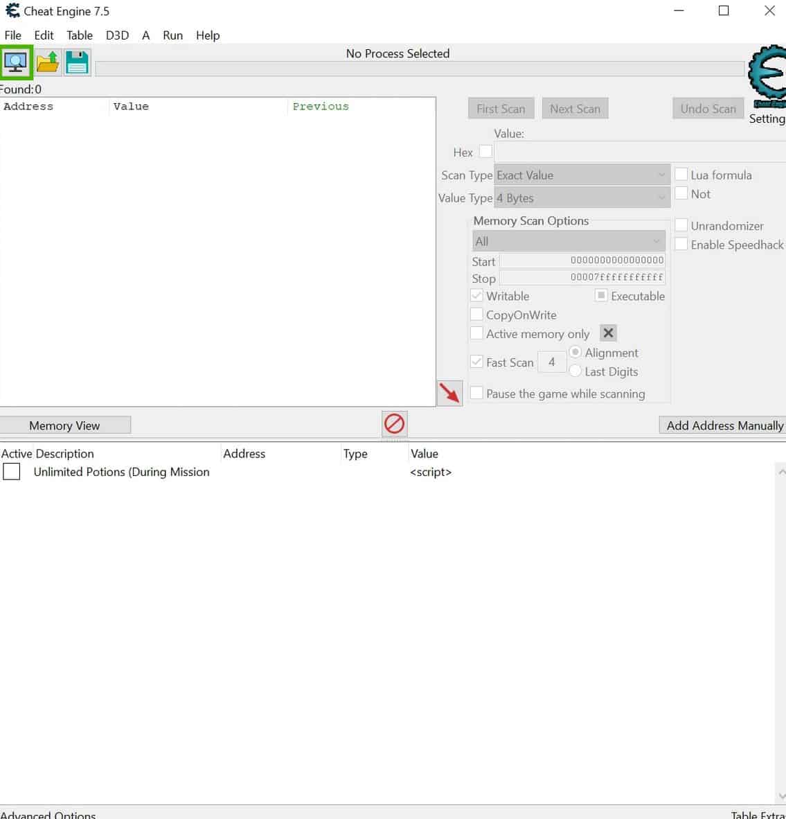Click the open folder load table icon

[x=48, y=63]
